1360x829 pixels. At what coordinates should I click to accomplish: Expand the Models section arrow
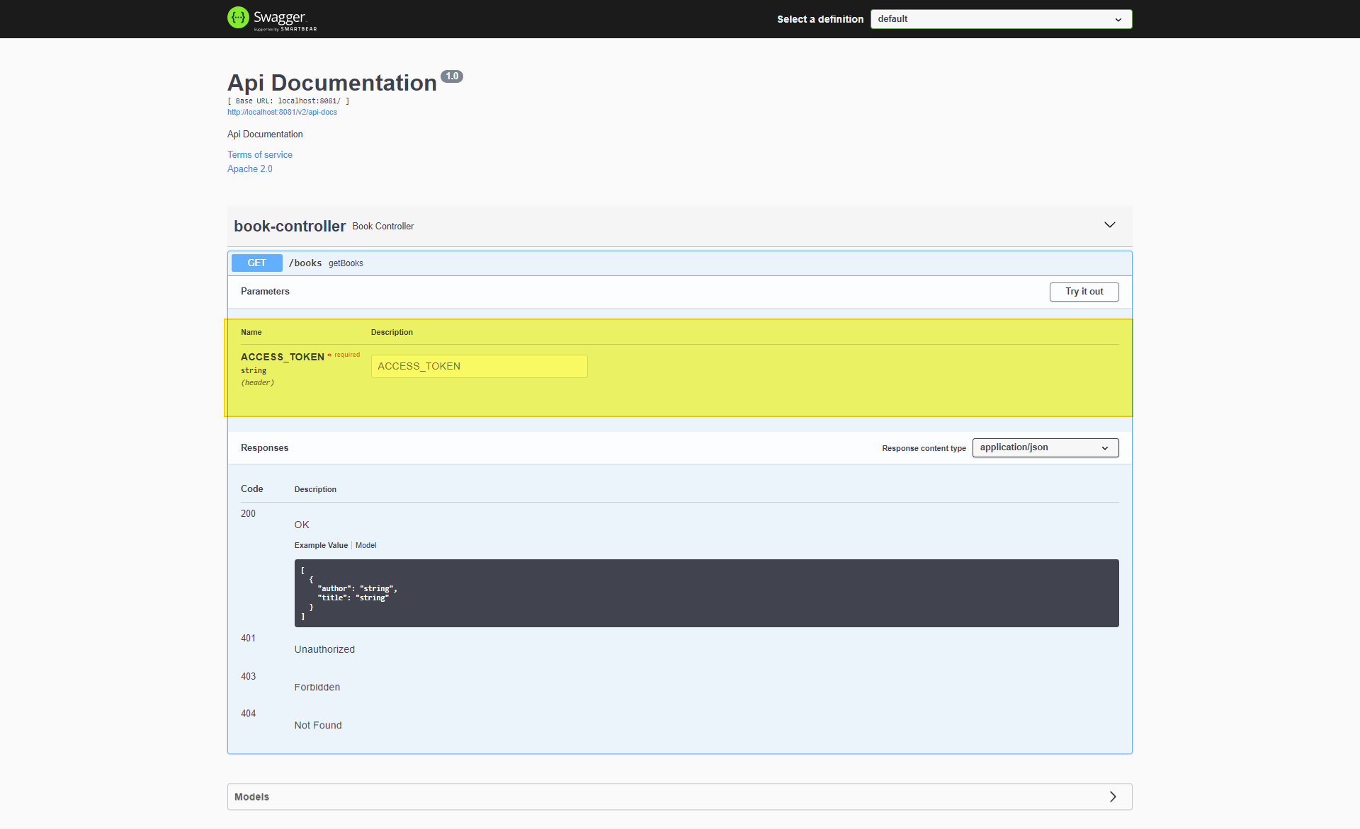(1112, 796)
